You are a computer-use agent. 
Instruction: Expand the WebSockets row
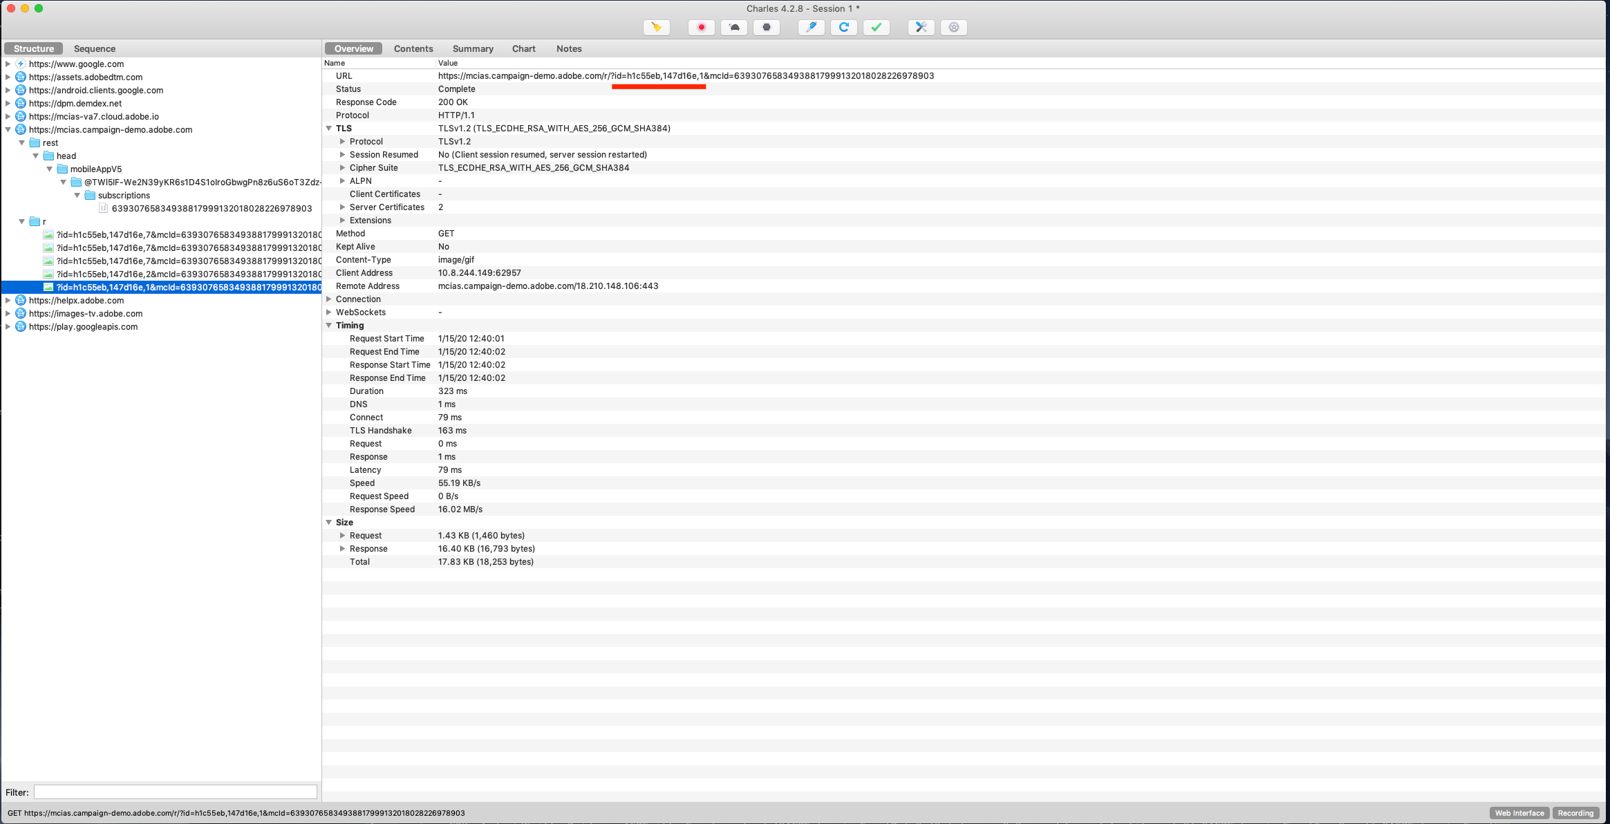[x=329, y=312]
